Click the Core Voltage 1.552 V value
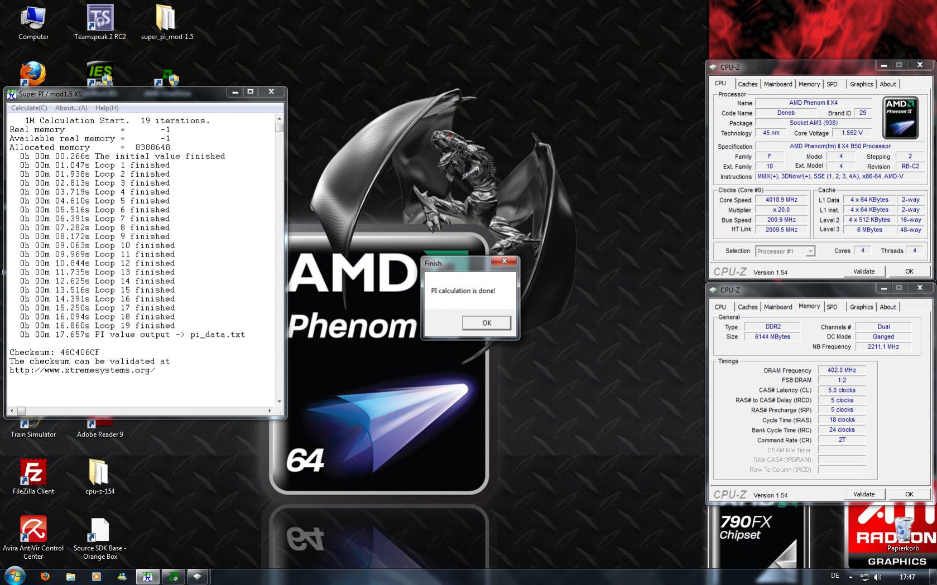Viewport: 937px width, 585px height. point(852,133)
